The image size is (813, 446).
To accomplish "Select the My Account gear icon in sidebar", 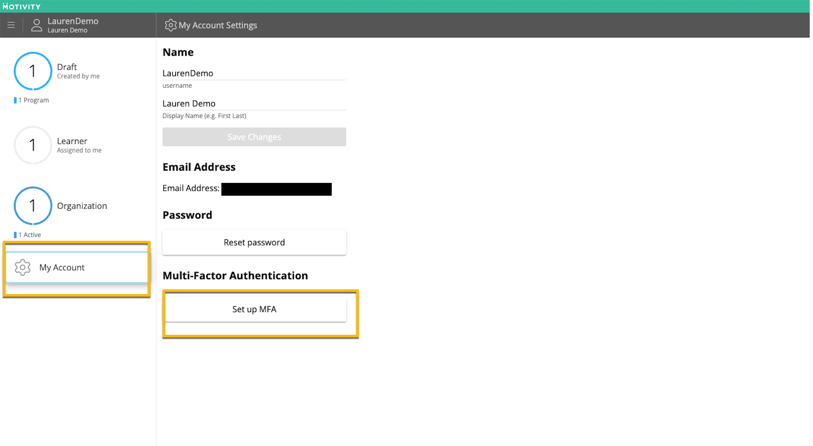I will 22,267.
